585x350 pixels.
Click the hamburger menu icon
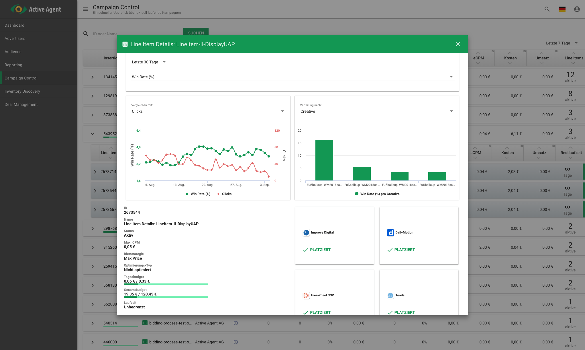[x=85, y=9]
